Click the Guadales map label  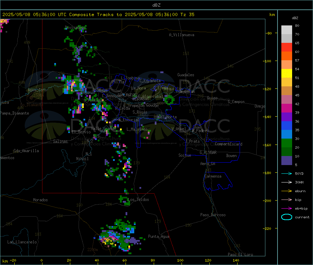tap(186, 75)
